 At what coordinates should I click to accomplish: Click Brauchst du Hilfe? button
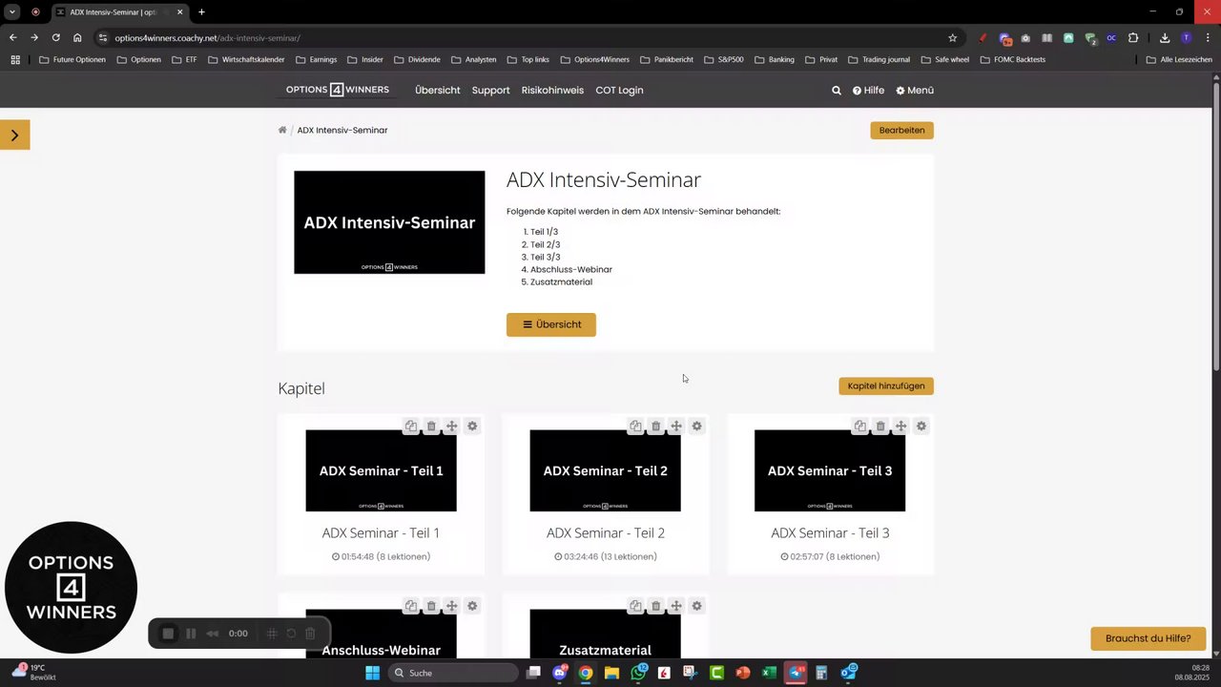(x=1149, y=638)
